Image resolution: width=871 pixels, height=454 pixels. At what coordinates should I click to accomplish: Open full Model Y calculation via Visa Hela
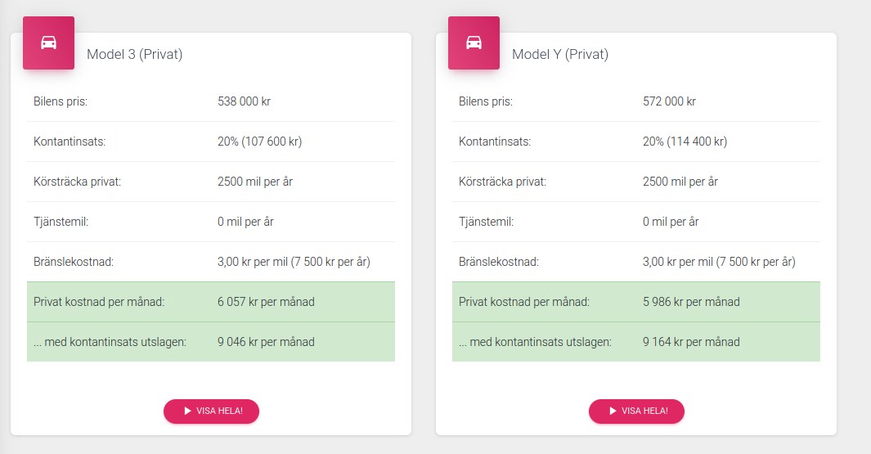[x=636, y=411]
